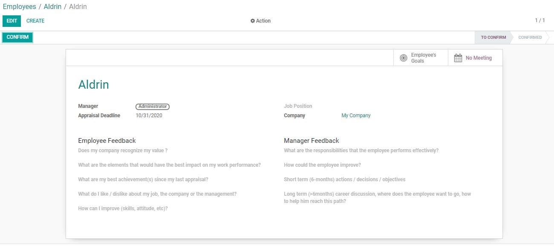The image size is (554, 249).
Task: Open the Employee's Goals stat button
Action: click(x=421, y=58)
